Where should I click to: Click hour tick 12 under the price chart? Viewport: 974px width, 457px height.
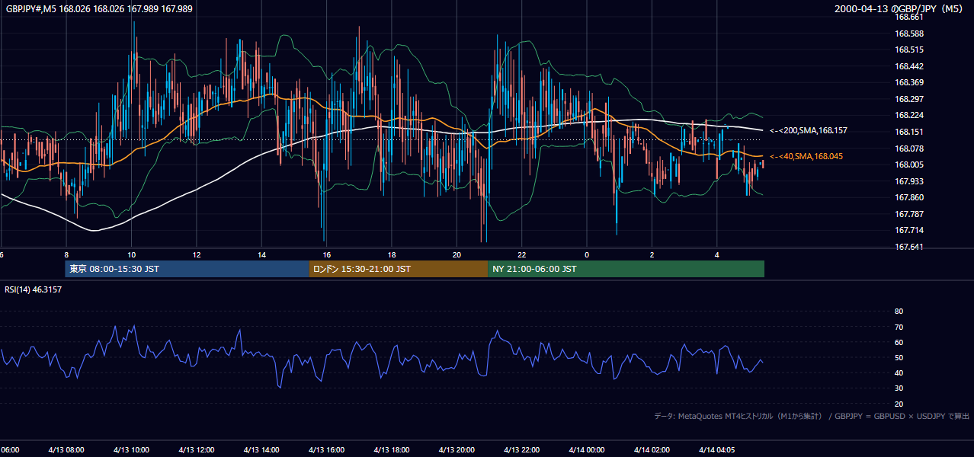point(197,254)
